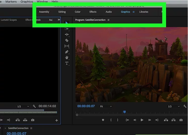Open the Graphics workspace menu icon
This screenshot has height=135, width=188.
[134, 12]
